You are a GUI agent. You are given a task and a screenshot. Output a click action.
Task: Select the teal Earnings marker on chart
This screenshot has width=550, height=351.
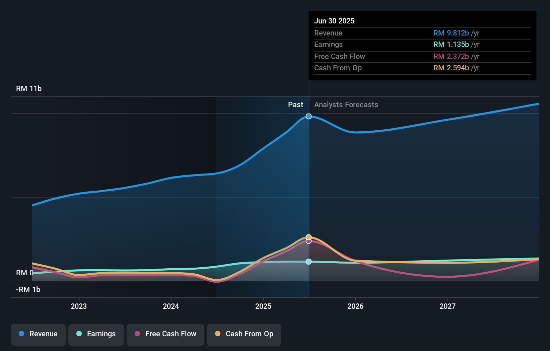[308, 262]
